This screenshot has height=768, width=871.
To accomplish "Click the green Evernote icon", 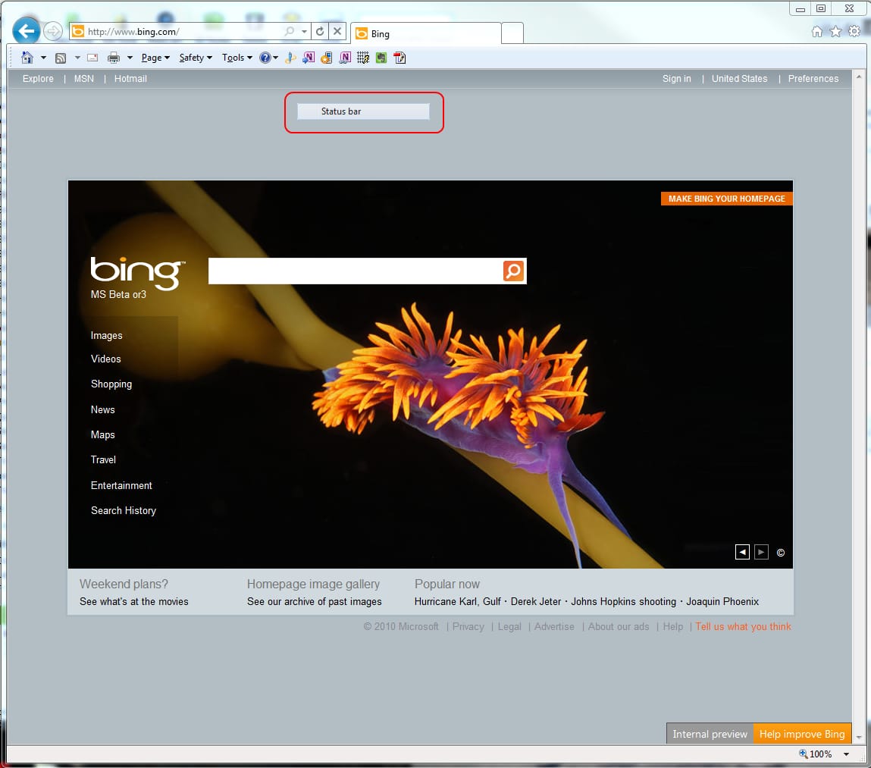I will [x=381, y=57].
